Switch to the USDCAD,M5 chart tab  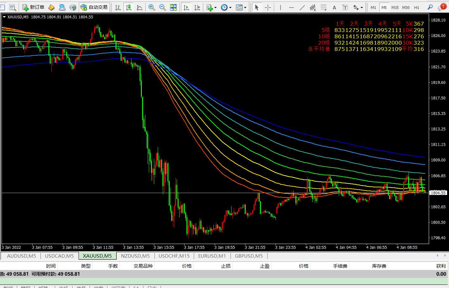[59, 256]
